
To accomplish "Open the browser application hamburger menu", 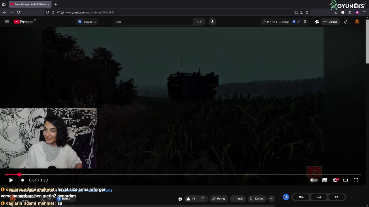I will tap(364, 12).
